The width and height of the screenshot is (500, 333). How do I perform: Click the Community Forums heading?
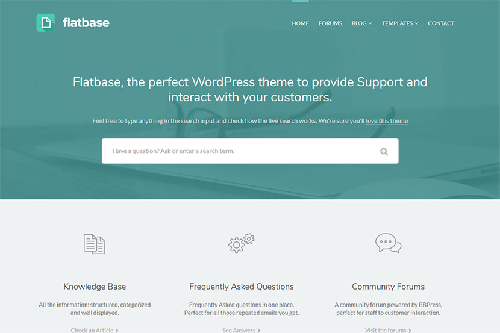click(x=388, y=287)
